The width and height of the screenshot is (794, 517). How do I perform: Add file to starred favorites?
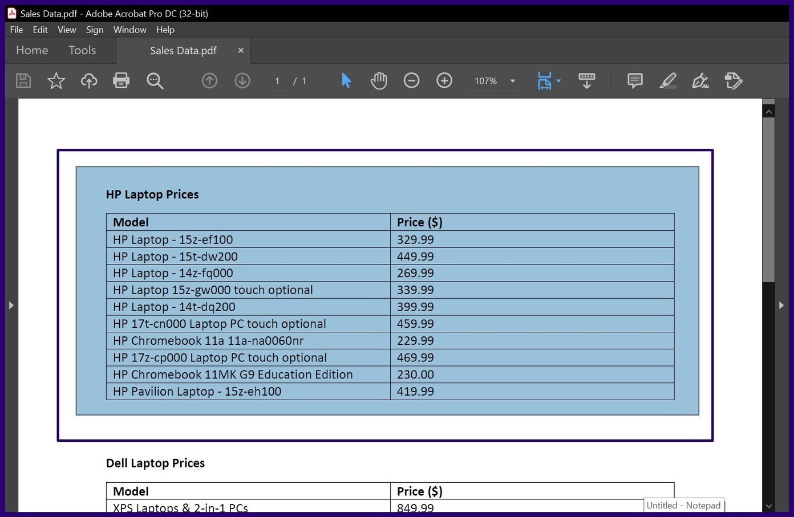pyautogui.click(x=56, y=81)
